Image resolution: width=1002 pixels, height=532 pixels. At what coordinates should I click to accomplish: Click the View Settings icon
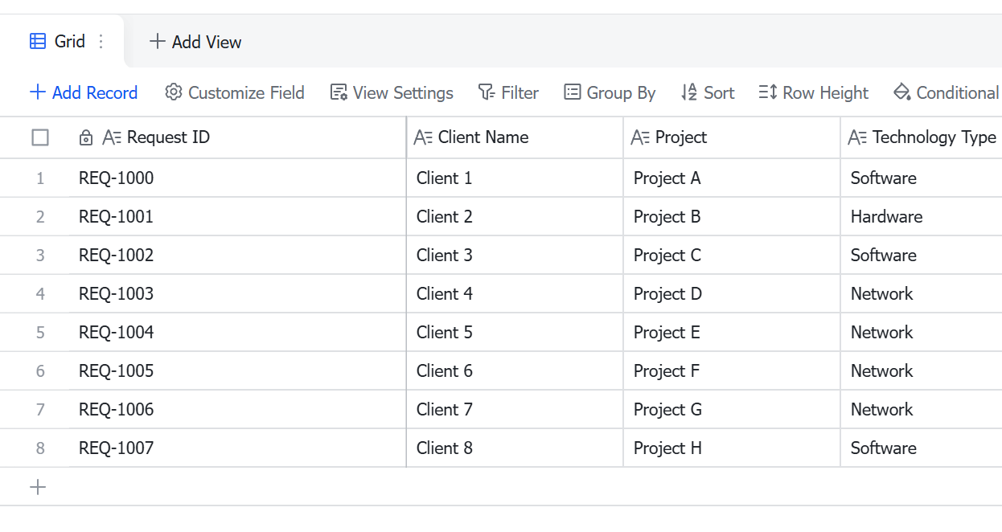point(339,92)
